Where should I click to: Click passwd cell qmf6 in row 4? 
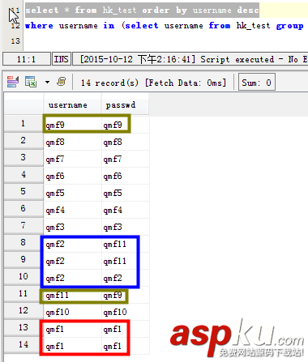126,176
